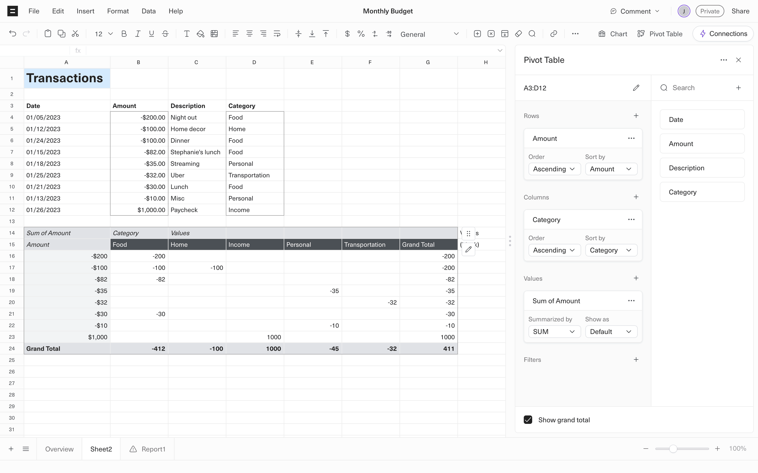Edit the pivot range A3:D12 pencil icon
Image resolution: width=758 pixels, height=473 pixels.
tap(636, 88)
